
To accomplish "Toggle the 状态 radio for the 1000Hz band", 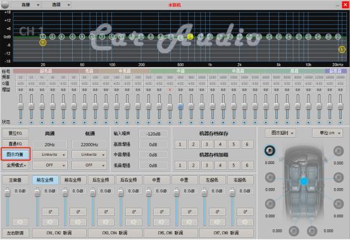I will 202,122.
